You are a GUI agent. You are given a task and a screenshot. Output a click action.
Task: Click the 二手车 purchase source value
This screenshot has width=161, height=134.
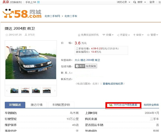[155, 119]
